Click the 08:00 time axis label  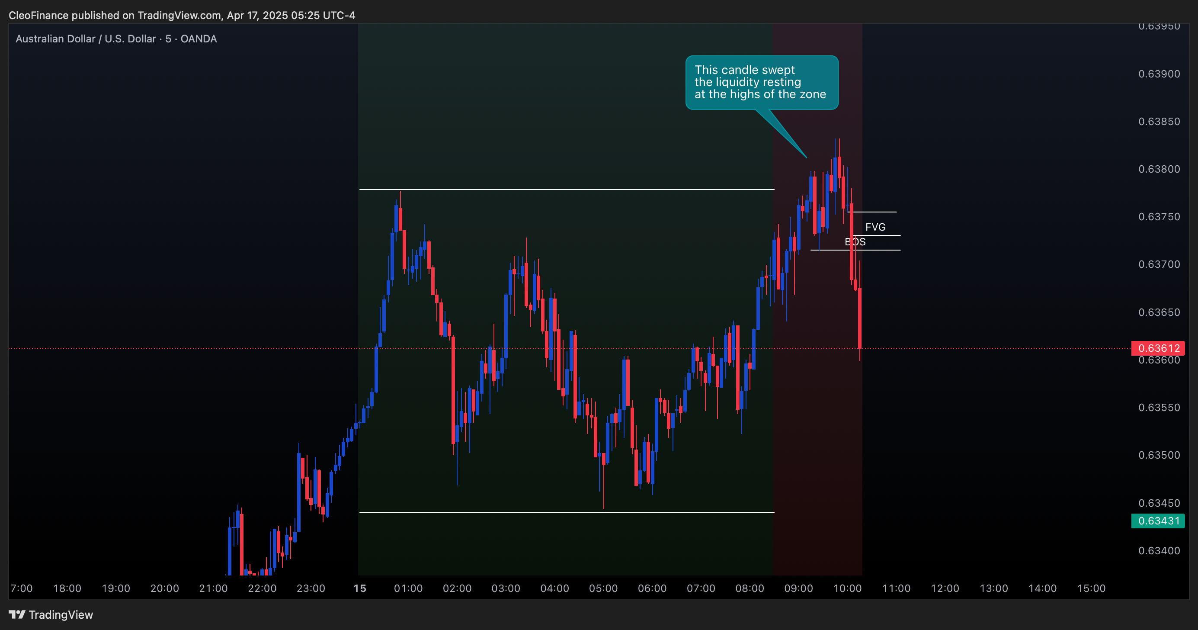coord(750,588)
